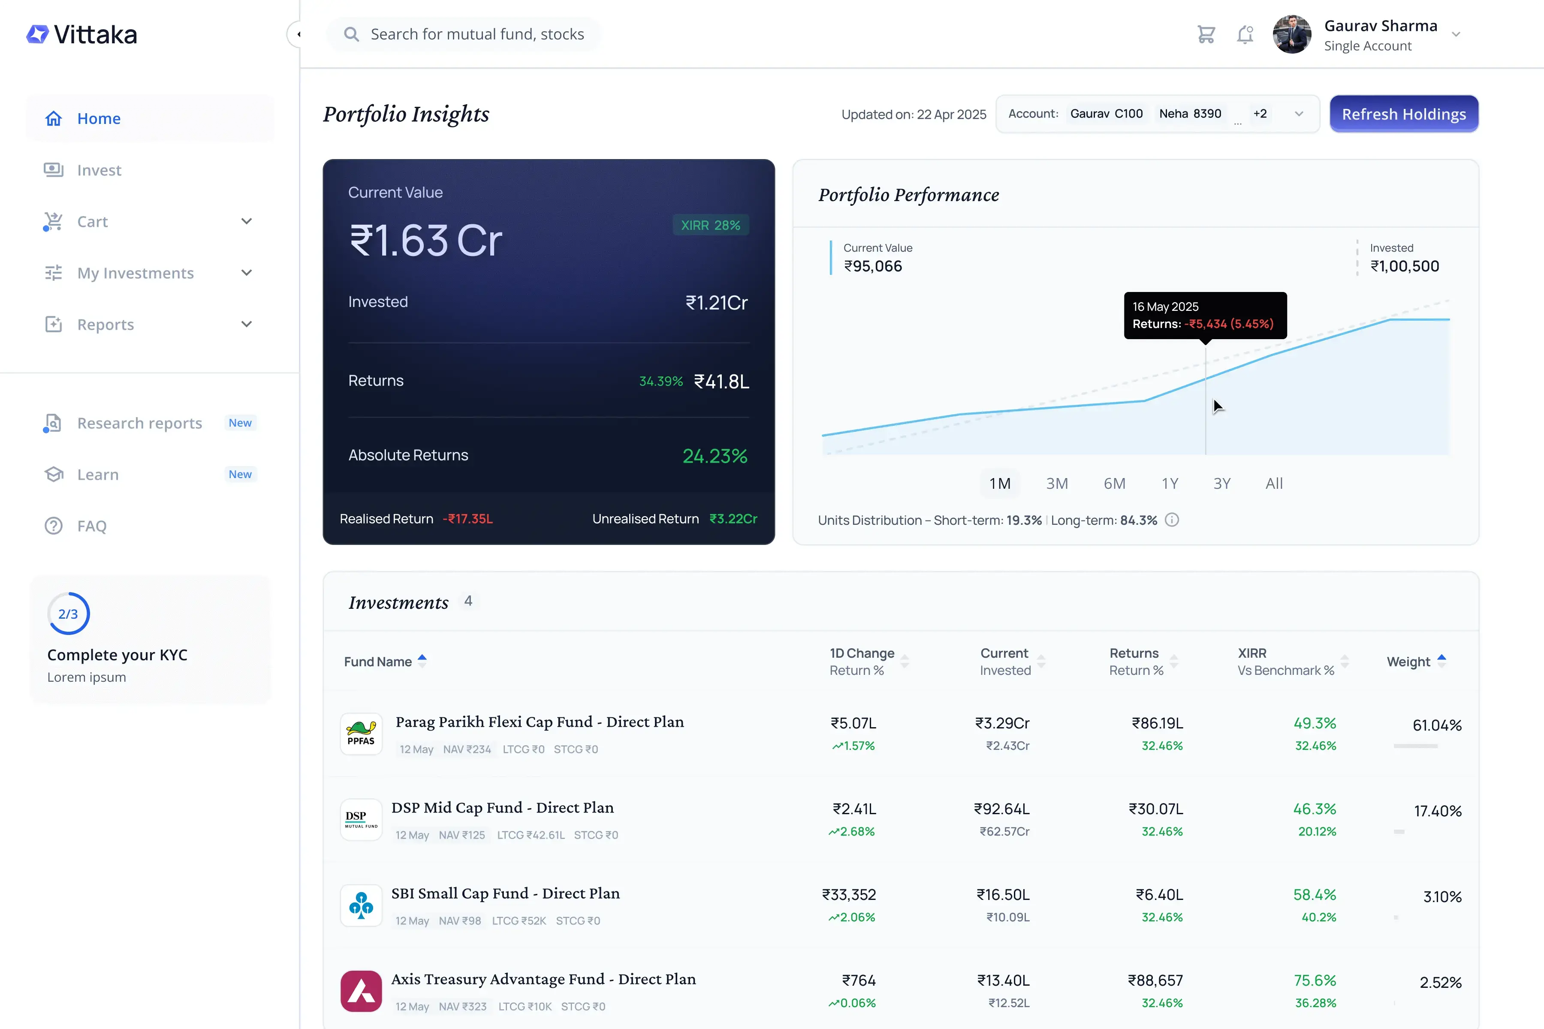Click the PPFAS fund logo
Viewport: 1544px width, 1029px height.
click(361, 734)
